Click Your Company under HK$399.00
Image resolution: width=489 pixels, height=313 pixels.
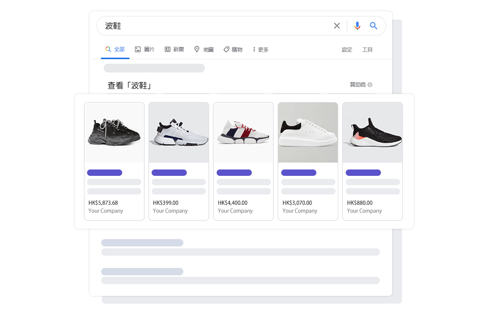[170, 211]
